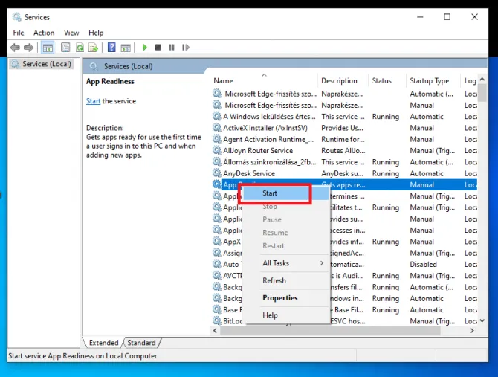Image resolution: width=498 pixels, height=377 pixels.
Task: Click the Refresh toolbar icon
Action: (80, 48)
